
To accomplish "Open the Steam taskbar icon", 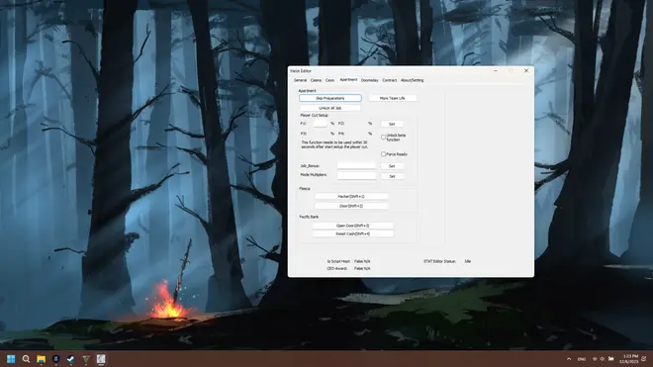I will click(x=71, y=359).
